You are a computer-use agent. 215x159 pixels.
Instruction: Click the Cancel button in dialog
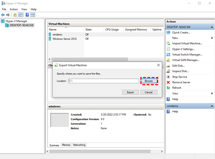[x=149, y=92]
